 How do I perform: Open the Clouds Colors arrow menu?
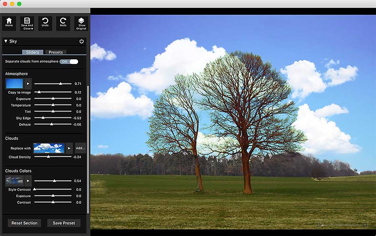pyautogui.click(x=28, y=181)
